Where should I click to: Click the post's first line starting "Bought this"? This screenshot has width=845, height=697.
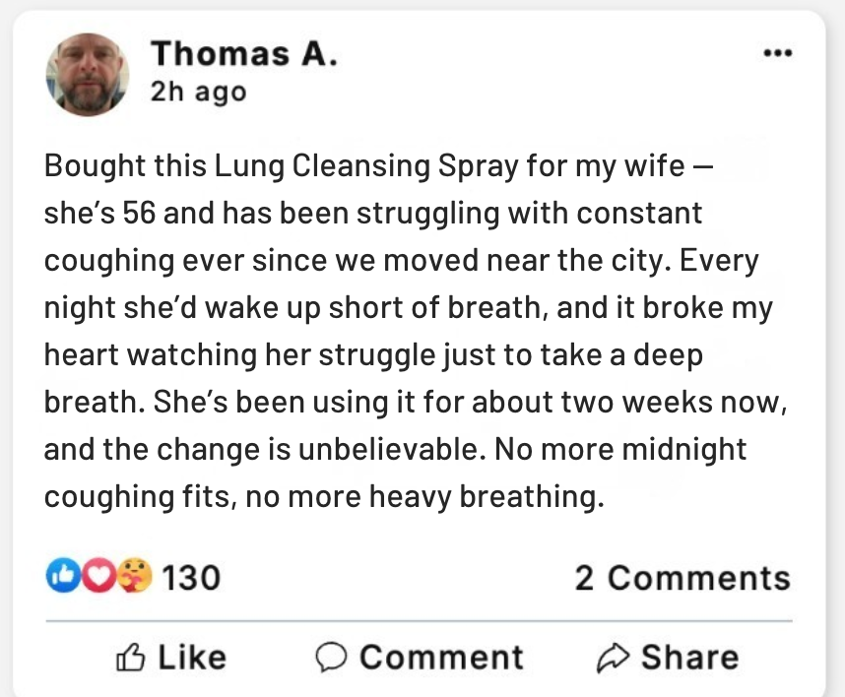374,165
